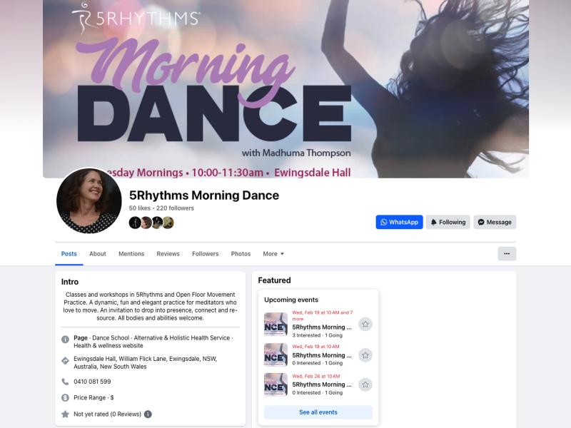571x428 pixels.
Task: Click the Page info icon in Intro
Action: coord(65,340)
